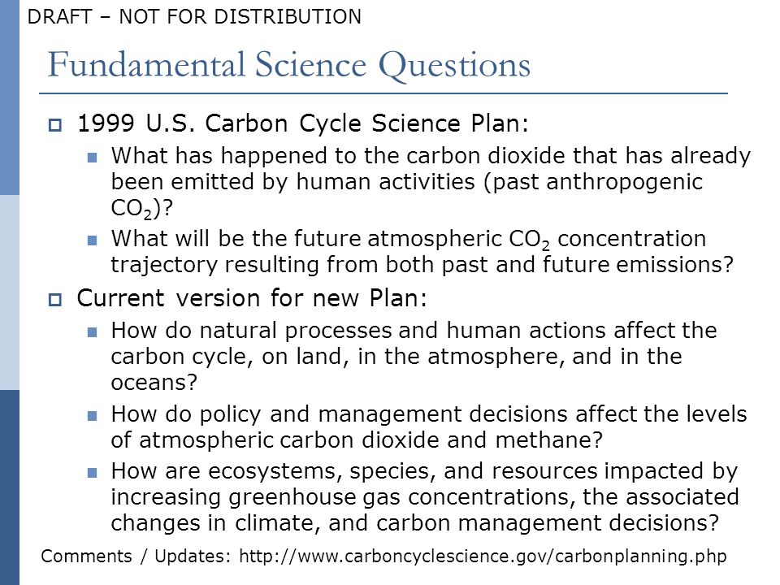Select the 'Current version for new Plan:' heading

[252, 298]
